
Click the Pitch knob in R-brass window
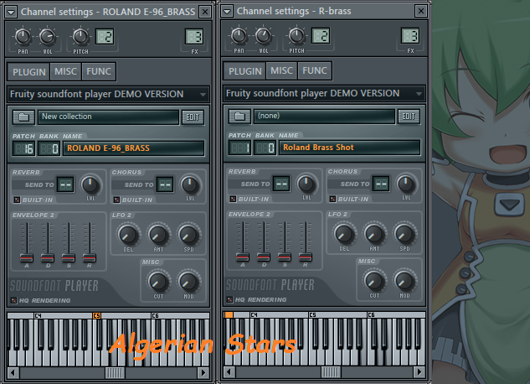click(x=296, y=36)
